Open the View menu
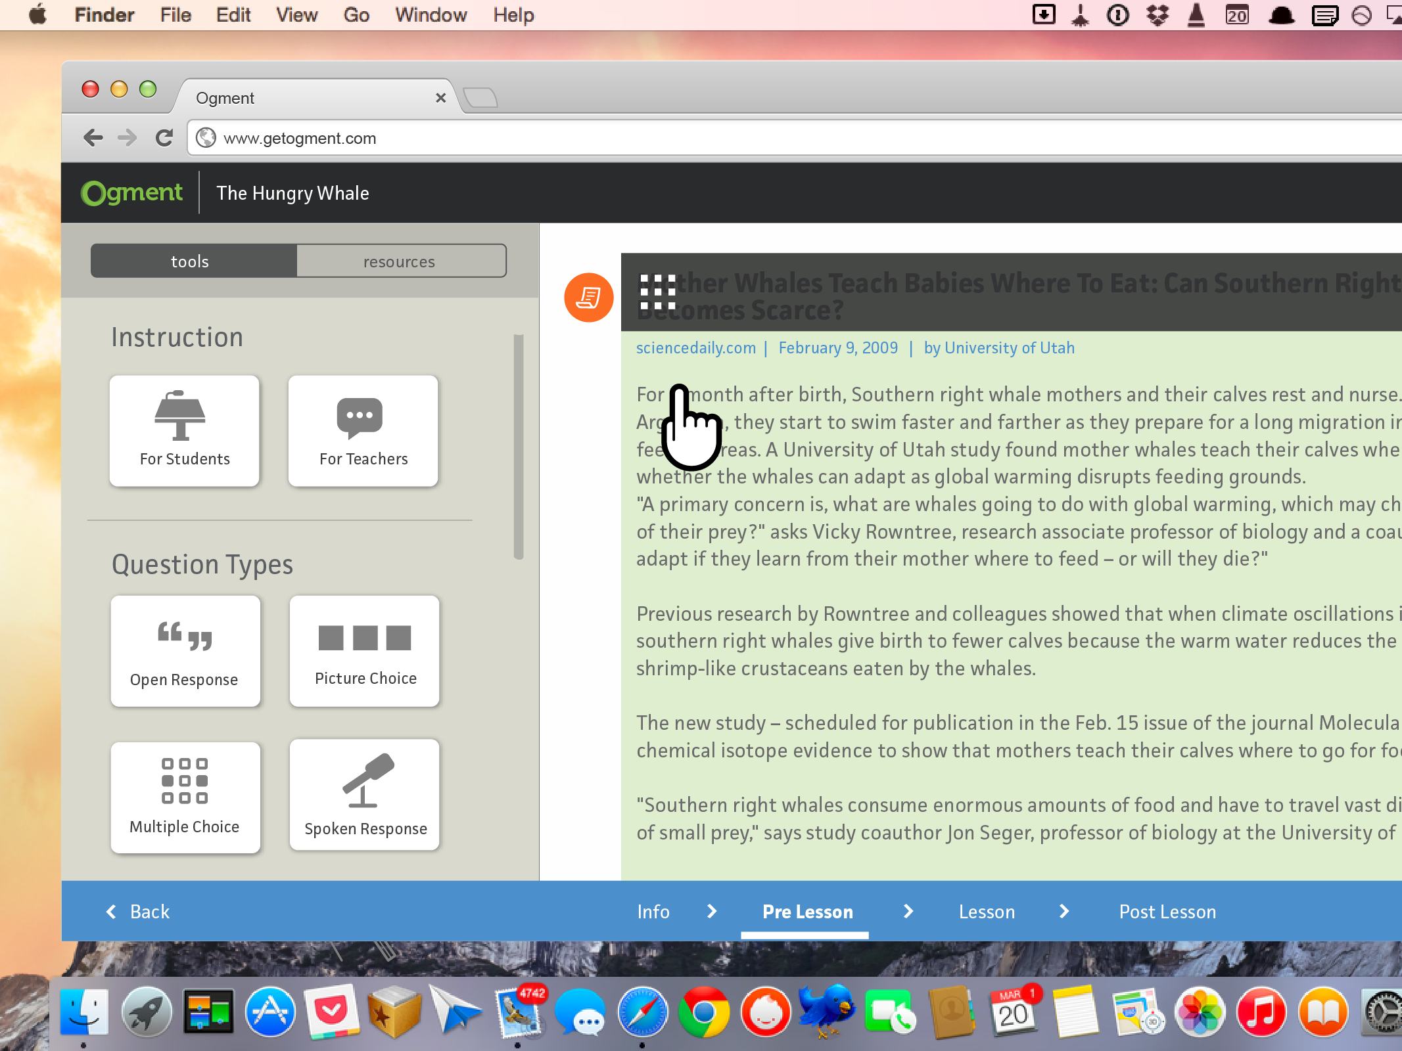The image size is (1402, 1051). click(x=297, y=14)
